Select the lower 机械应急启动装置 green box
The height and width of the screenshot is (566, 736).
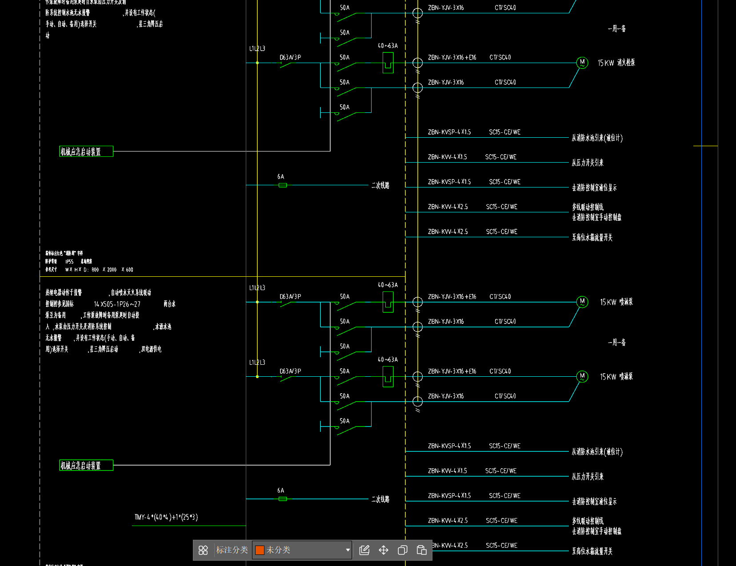coord(86,465)
